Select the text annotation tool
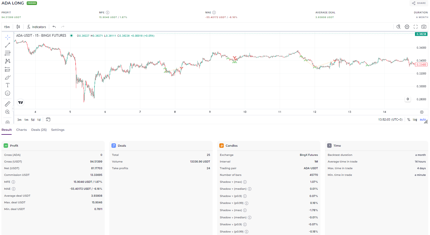The image size is (430, 235). [8, 85]
